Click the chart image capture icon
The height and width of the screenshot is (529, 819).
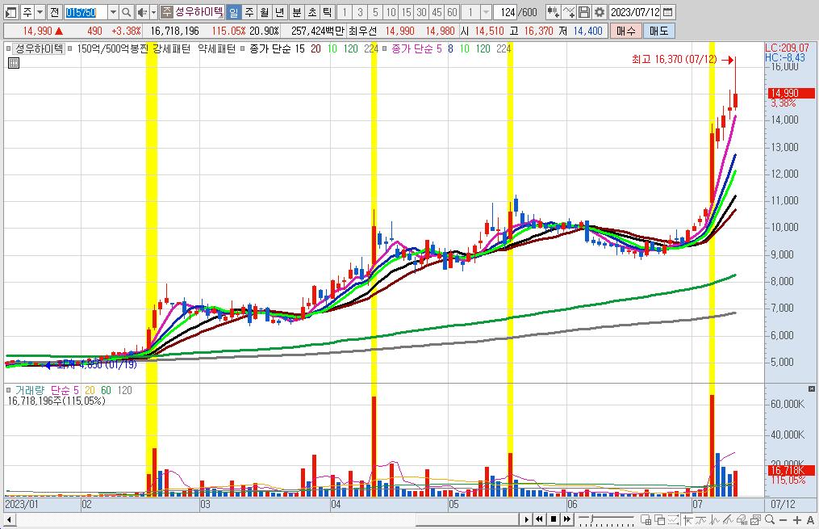[755, 520]
